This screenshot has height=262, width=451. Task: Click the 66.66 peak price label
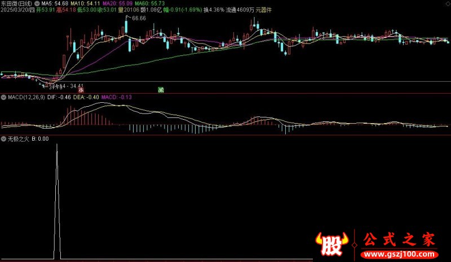tap(139, 19)
